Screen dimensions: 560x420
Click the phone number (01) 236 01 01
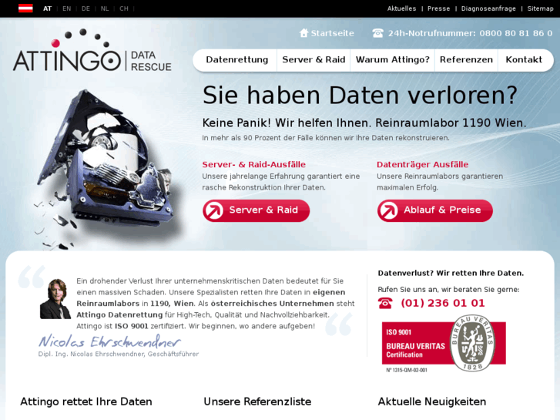[443, 303]
